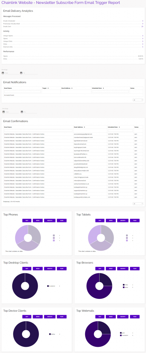Sort Email Confirmations by Scheduled Date arrow
This screenshot has height=353, width=146.
tap(119, 127)
